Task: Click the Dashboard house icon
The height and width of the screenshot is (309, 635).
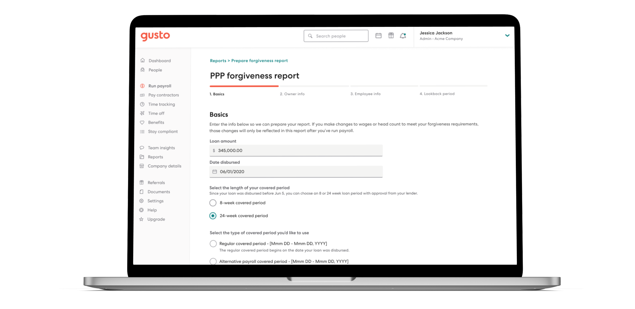Action: point(143,60)
